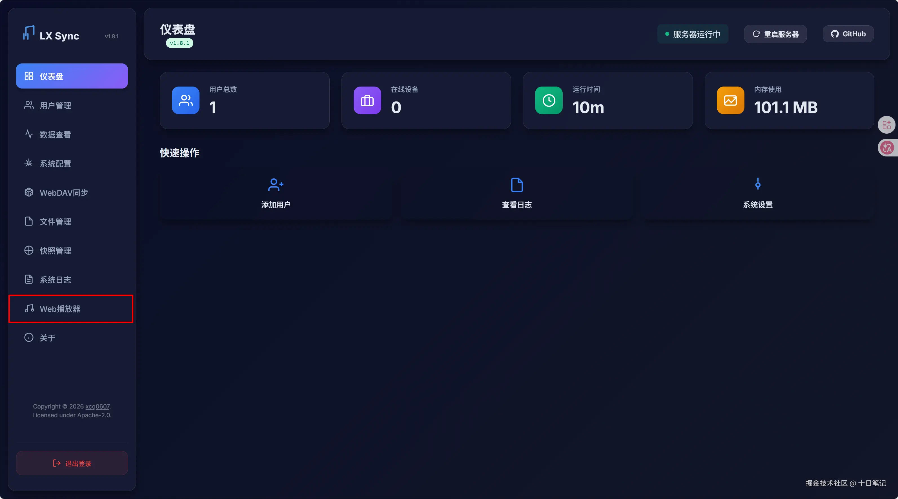Screen dimensions: 898x499
Task: Open the WebDAV同步 page
Action: [x=72, y=193]
